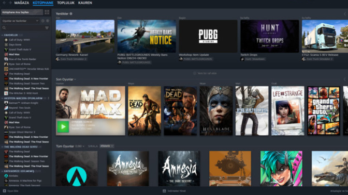
Task: Click the Mad Max icon in Favoriler
Action: (6, 54)
